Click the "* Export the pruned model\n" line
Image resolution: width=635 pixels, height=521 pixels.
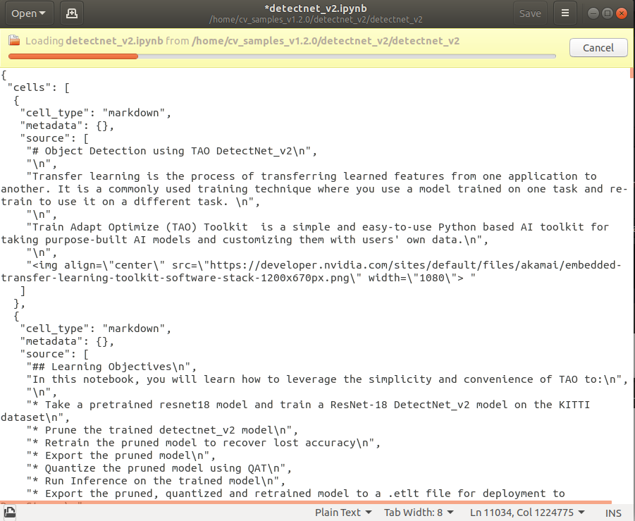(x=121, y=455)
